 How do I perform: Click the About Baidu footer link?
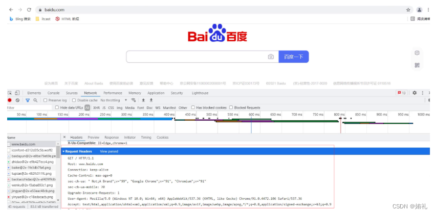click(94, 84)
